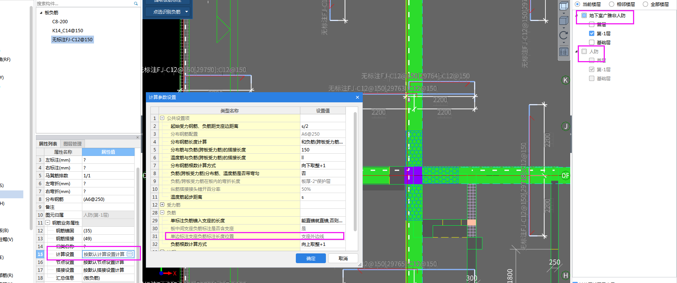Screen dimensions: 677x283
Task: Select C8-200 in the component list
Action: point(60,22)
